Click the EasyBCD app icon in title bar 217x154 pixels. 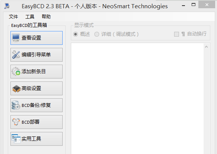tap(7, 6)
